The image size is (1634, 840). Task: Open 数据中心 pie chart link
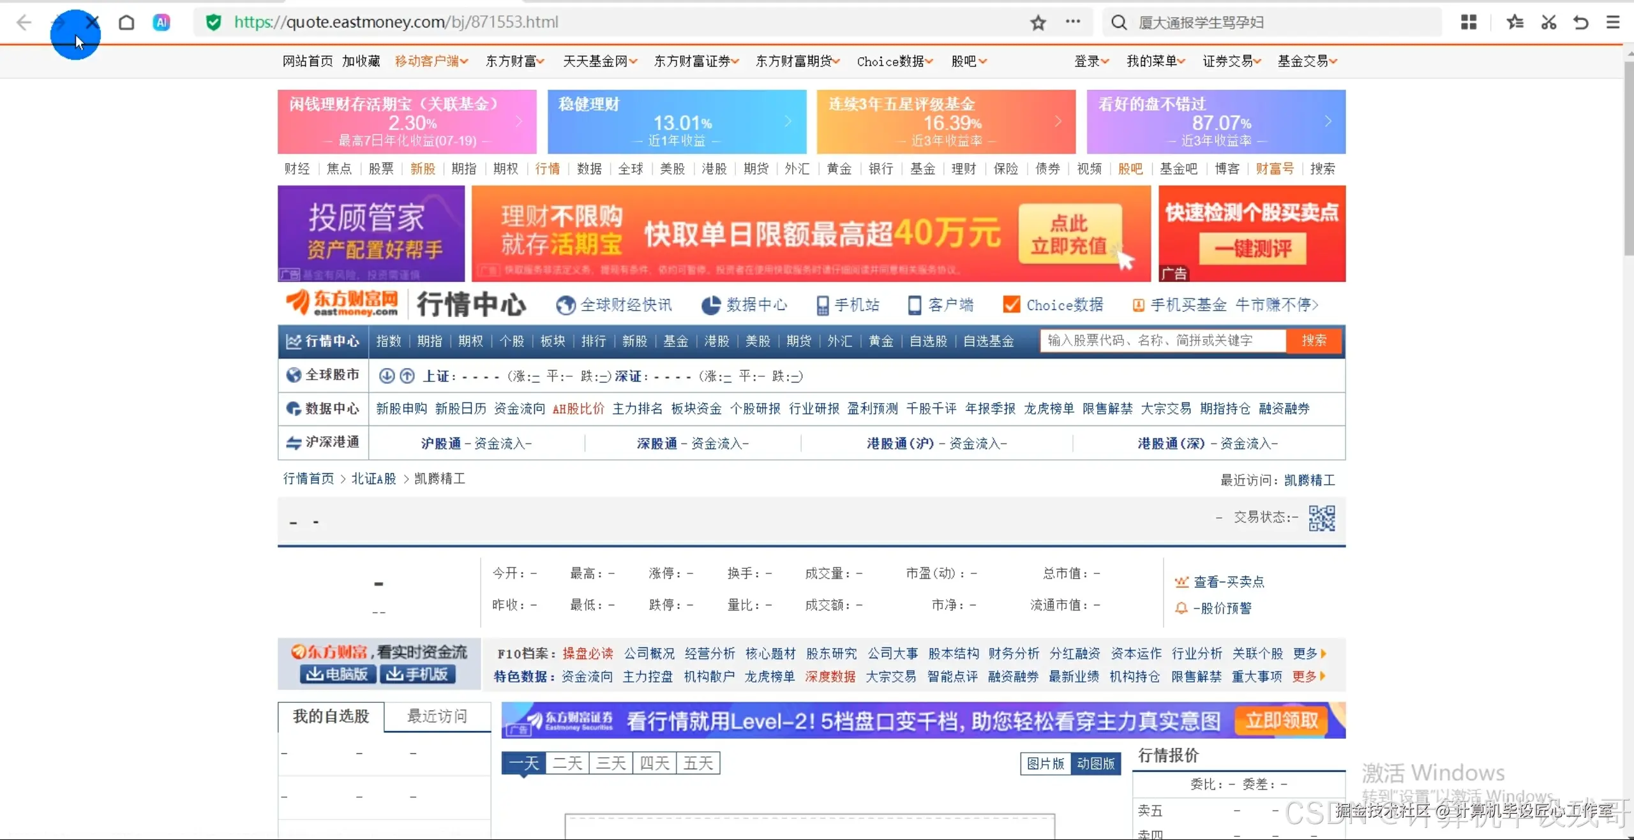(744, 305)
